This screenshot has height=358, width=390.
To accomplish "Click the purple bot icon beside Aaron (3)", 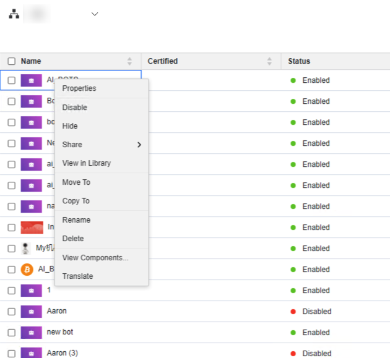I will point(32,353).
